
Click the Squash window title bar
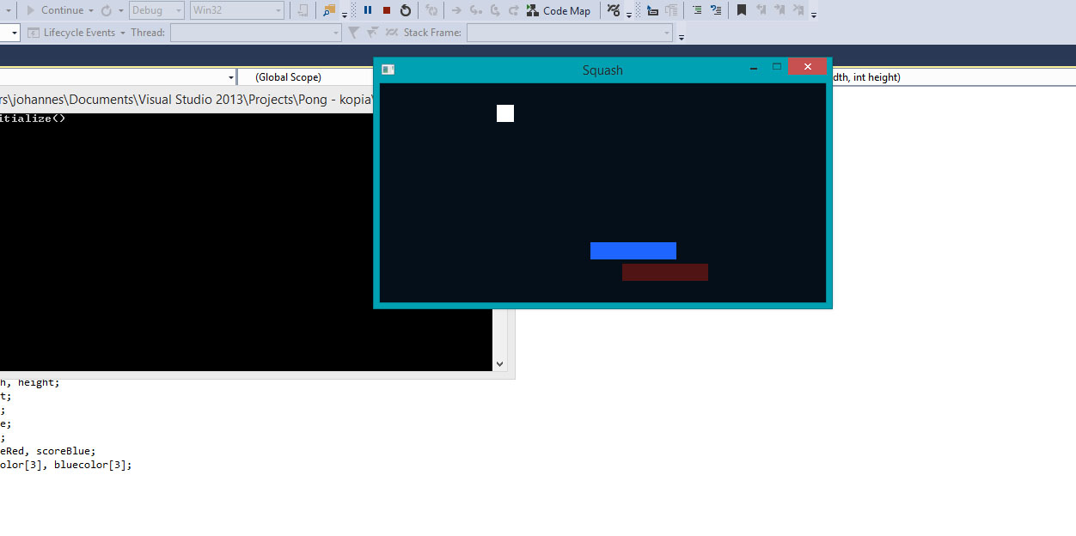602,70
